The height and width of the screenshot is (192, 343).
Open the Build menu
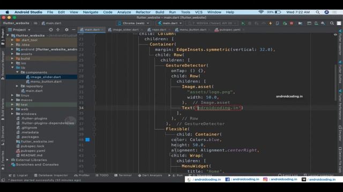160,12
